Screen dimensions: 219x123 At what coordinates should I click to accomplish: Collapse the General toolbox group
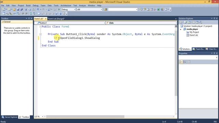pyautogui.click(x=3, y=22)
